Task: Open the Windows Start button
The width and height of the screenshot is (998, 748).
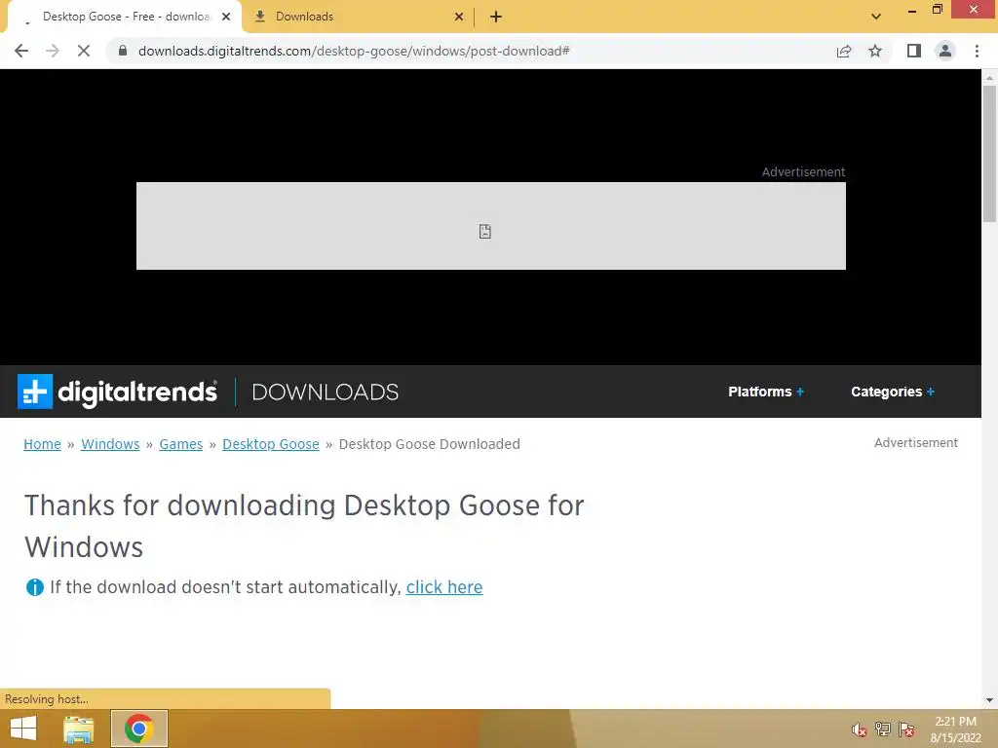Action: [x=23, y=729]
